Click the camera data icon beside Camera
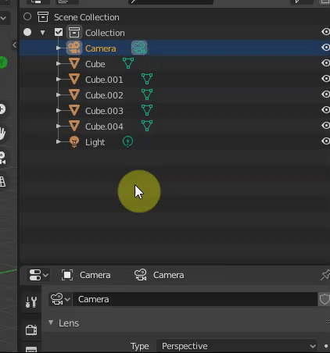This screenshot has width=330, height=353. (x=139, y=48)
